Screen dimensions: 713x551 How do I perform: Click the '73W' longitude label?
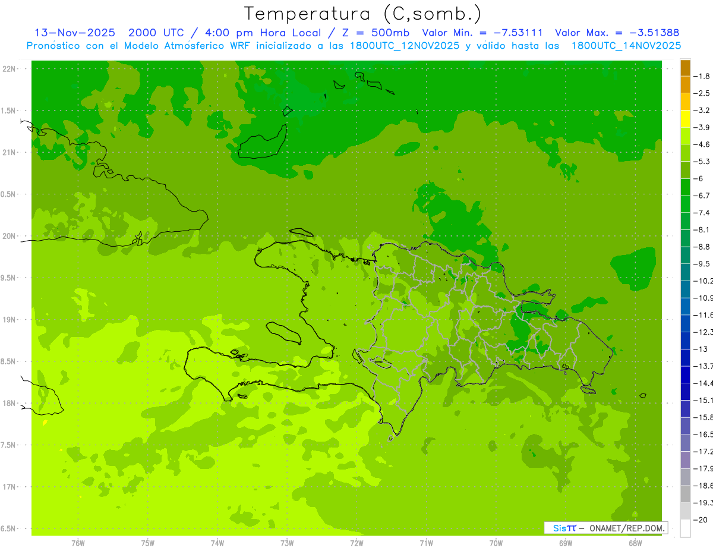pyautogui.click(x=287, y=543)
